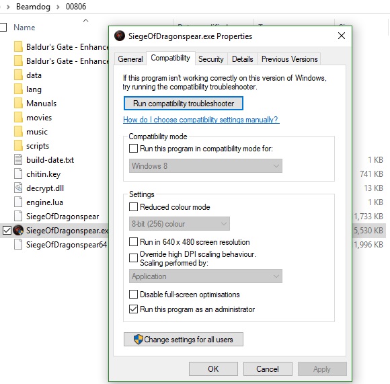This screenshot has height=384, width=390.
Task: Click Change settings for all users
Action: coord(184,340)
